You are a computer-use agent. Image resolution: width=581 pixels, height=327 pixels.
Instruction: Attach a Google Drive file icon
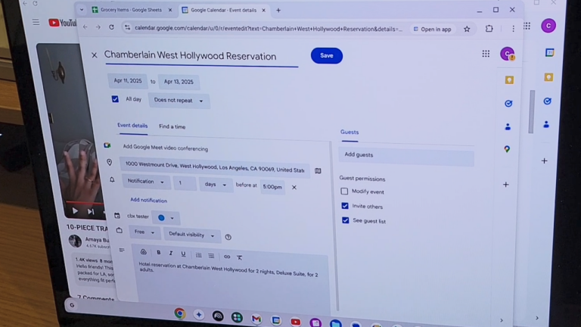144,252
